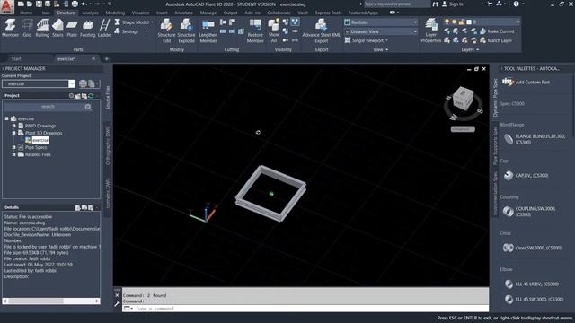Select the ELL 45 LR,BV part icon
The height and width of the screenshot is (323, 575).
tap(509, 284)
